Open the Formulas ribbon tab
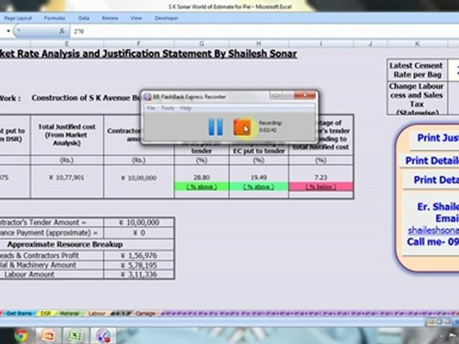This screenshot has height=344, width=459. tap(55, 18)
